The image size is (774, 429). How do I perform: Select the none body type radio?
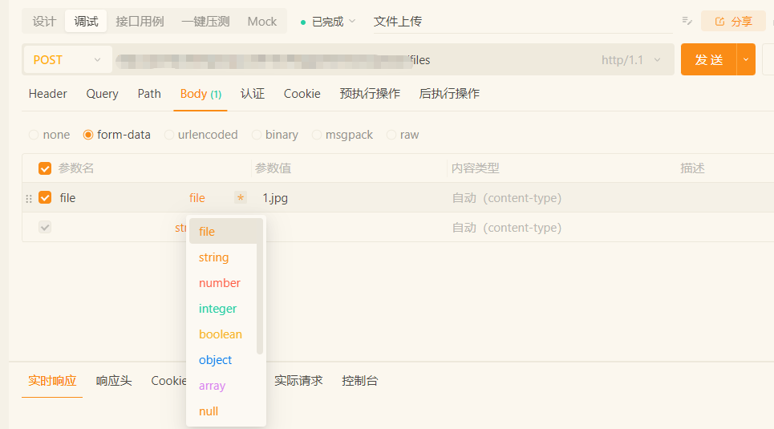[34, 135]
